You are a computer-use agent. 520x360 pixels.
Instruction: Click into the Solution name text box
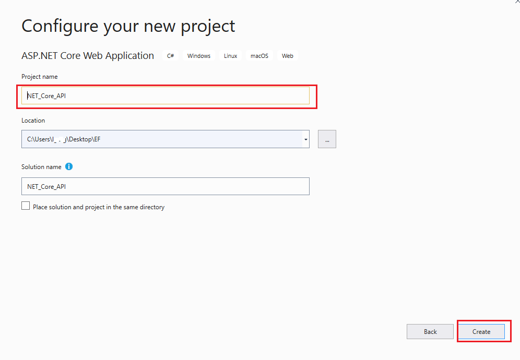point(165,186)
